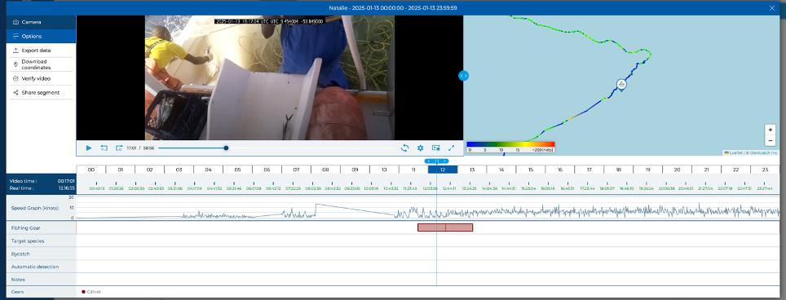Click the video sync/refresh icon
Image resolution: width=786 pixels, height=300 pixels.
click(404, 148)
